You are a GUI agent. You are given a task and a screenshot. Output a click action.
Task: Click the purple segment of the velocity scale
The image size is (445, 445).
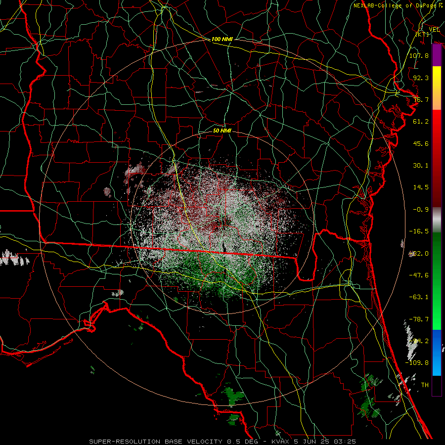coord(437,55)
